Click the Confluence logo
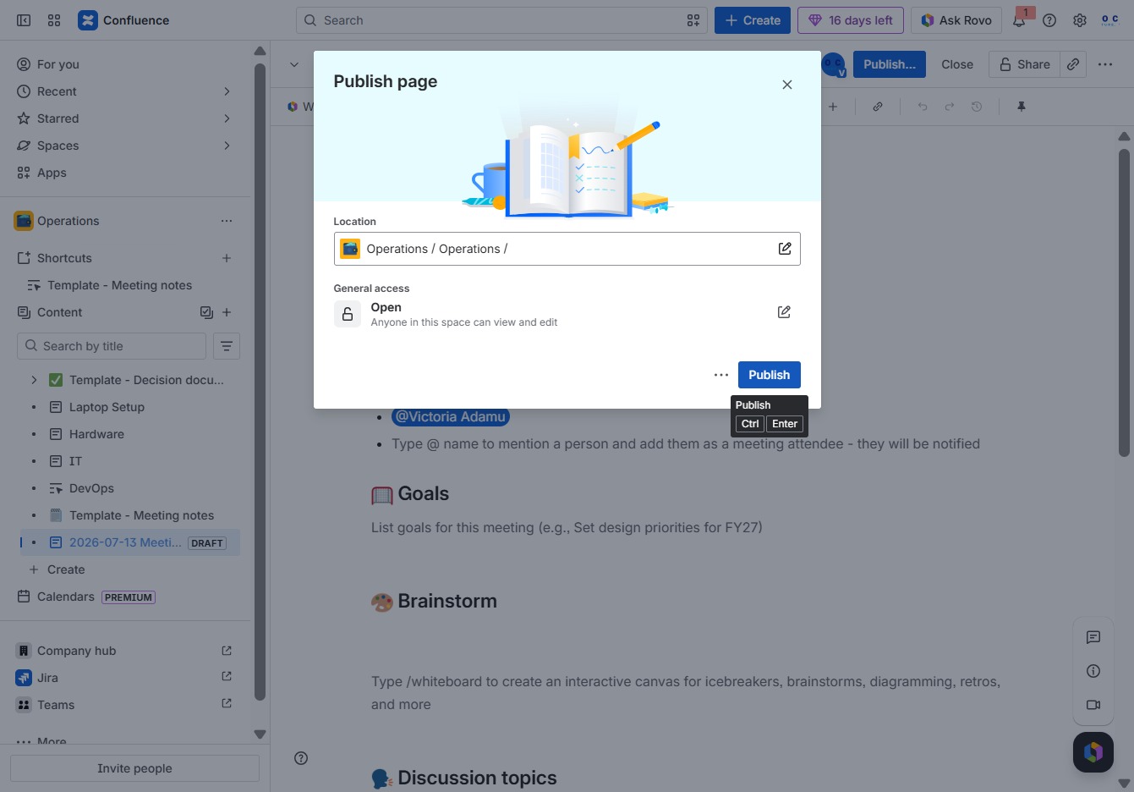Screen dimensions: 1134x792 click(x=123, y=20)
